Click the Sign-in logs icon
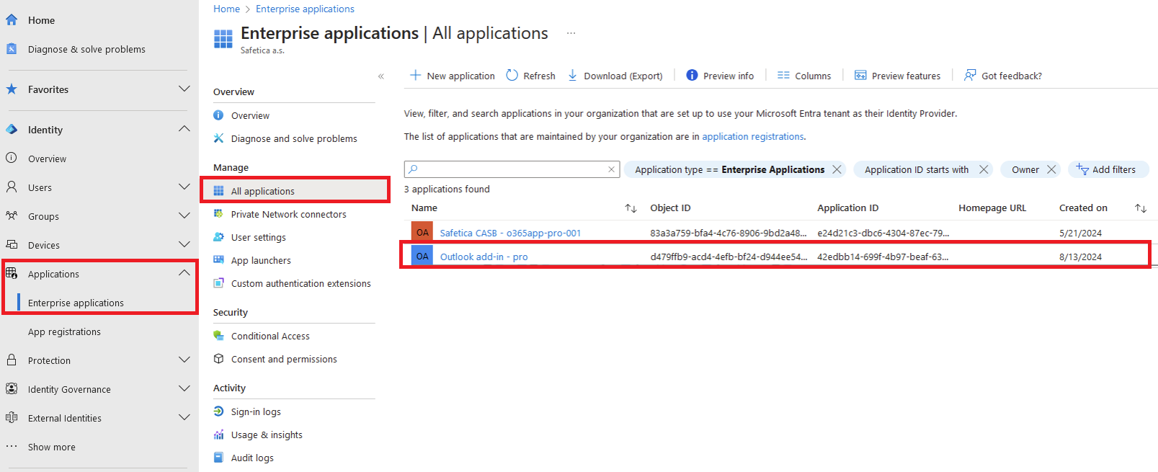 pos(218,411)
